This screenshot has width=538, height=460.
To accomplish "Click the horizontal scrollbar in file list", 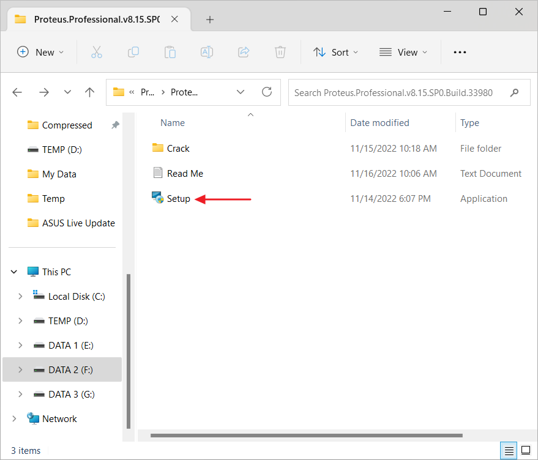I will [307, 436].
